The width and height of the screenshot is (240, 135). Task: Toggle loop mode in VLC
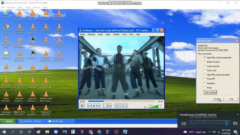click(x=121, y=106)
